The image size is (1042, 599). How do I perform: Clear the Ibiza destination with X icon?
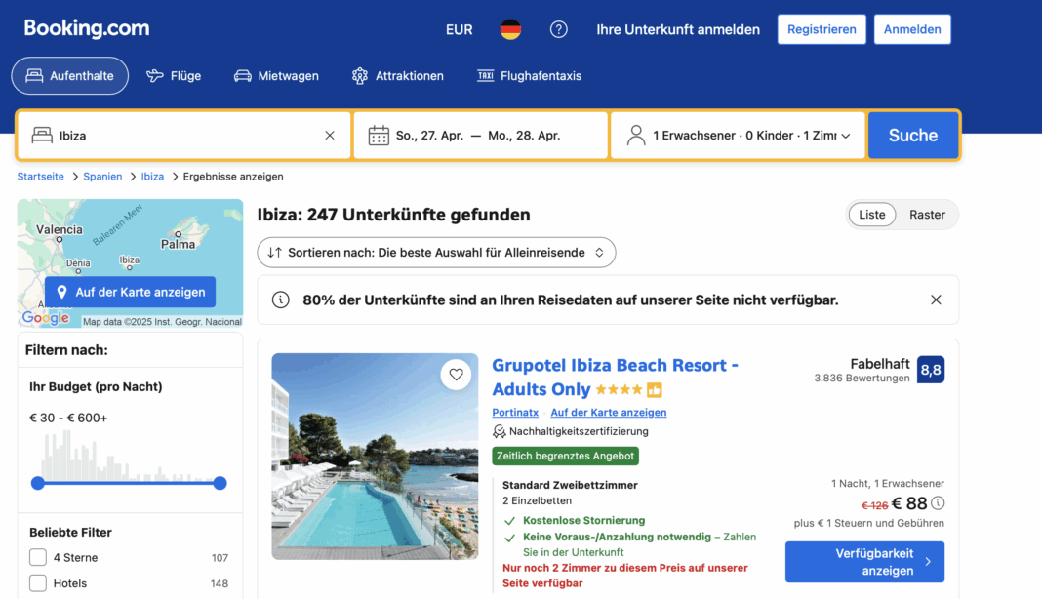[330, 136]
